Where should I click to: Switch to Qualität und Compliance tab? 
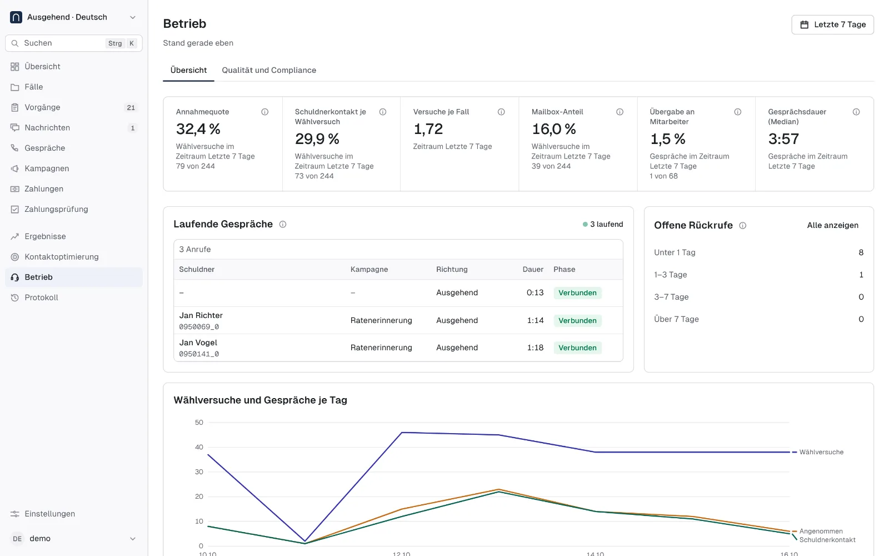pyautogui.click(x=269, y=70)
